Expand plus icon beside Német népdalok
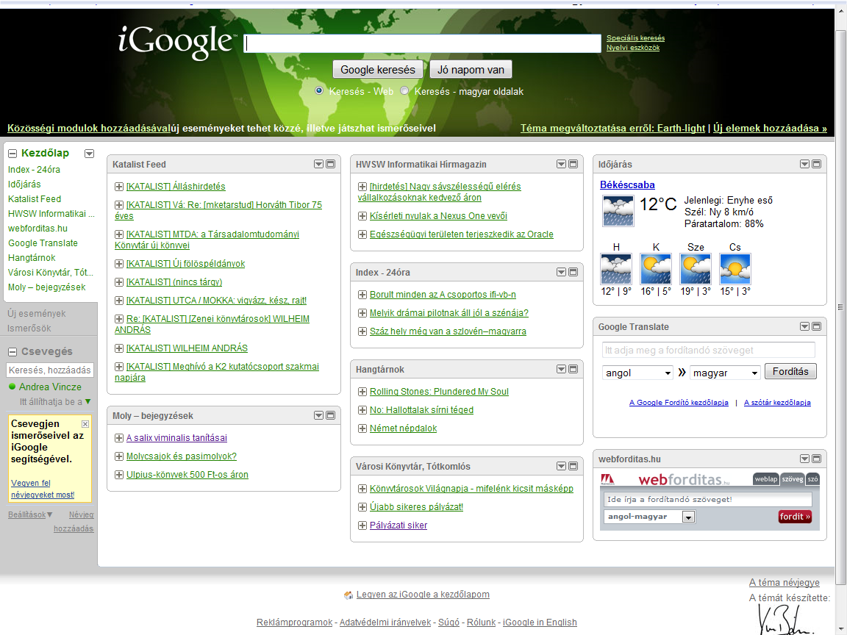Image resolution: width=847 pixels, height=635 pixels. 362,428
